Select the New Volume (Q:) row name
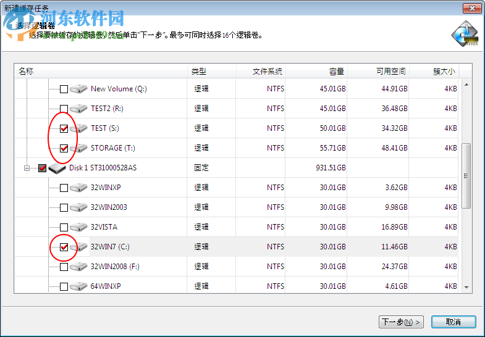Image resolution: width=485 pixels, height=337 pixels. coord(119,89)
